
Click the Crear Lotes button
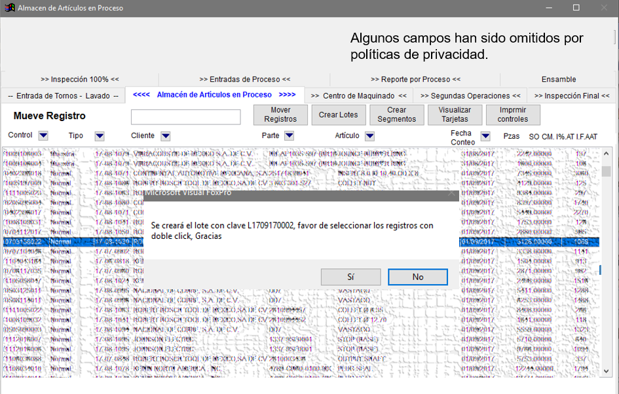click(338, 115)
